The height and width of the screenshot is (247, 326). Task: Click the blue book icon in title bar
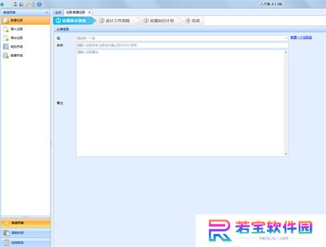click(22, 4)
